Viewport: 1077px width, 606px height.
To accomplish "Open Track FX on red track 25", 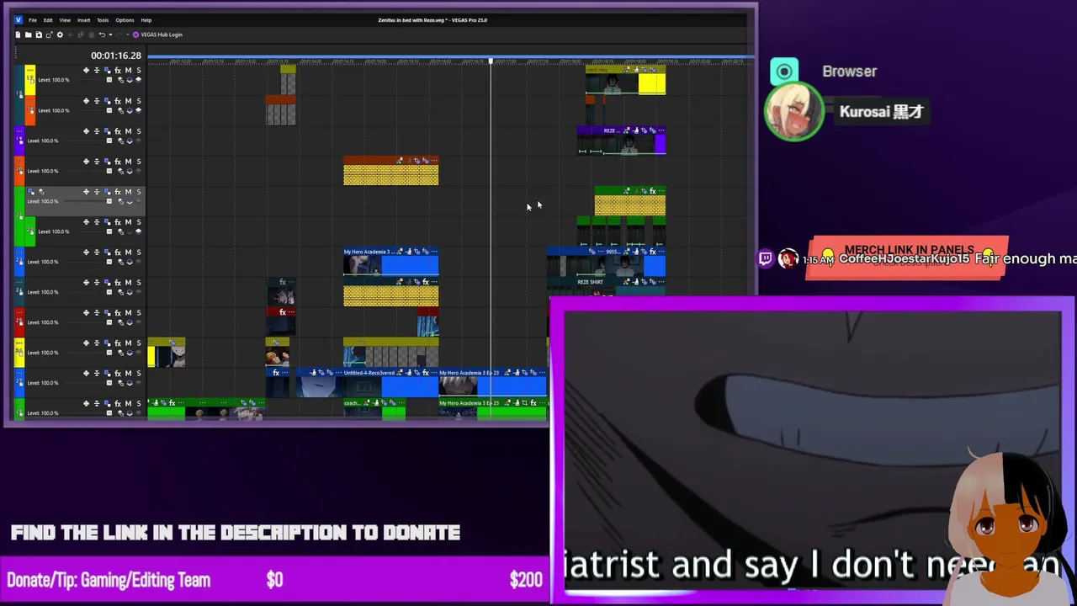I will [x=118, y=313].
